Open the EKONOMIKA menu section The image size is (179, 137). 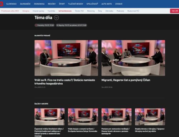39,4
